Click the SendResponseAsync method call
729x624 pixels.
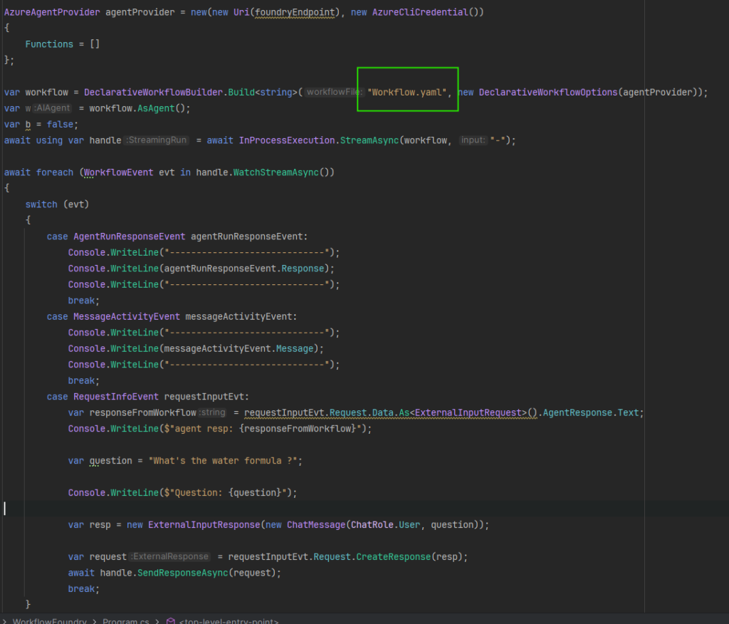tap(189, 573)
